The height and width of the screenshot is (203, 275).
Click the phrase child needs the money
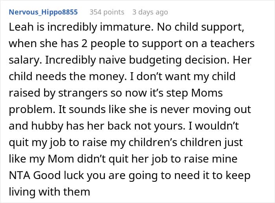[x=68, y=77]
